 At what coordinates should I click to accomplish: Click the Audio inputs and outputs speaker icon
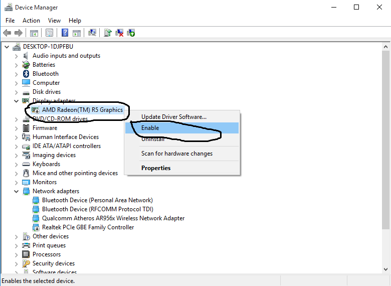(26, 56)
